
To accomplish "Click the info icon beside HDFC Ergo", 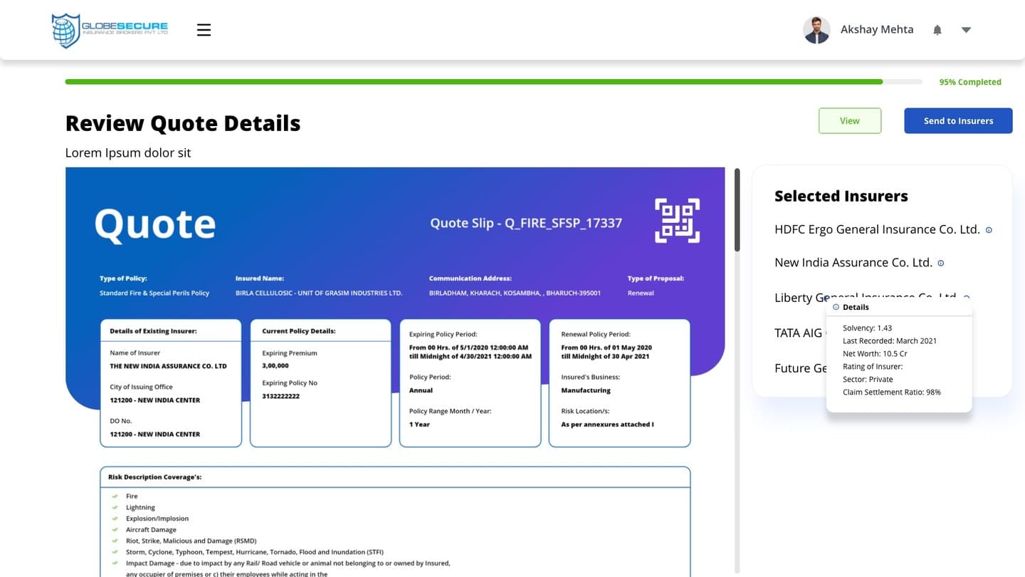I will tap(989, 230).
